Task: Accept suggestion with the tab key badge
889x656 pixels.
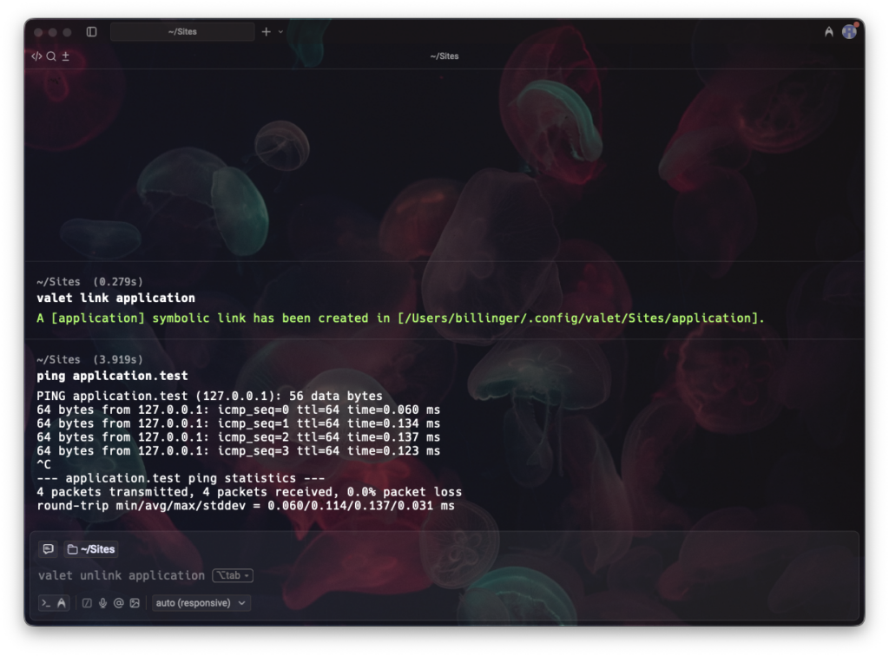Action: [x=233, y=575]
